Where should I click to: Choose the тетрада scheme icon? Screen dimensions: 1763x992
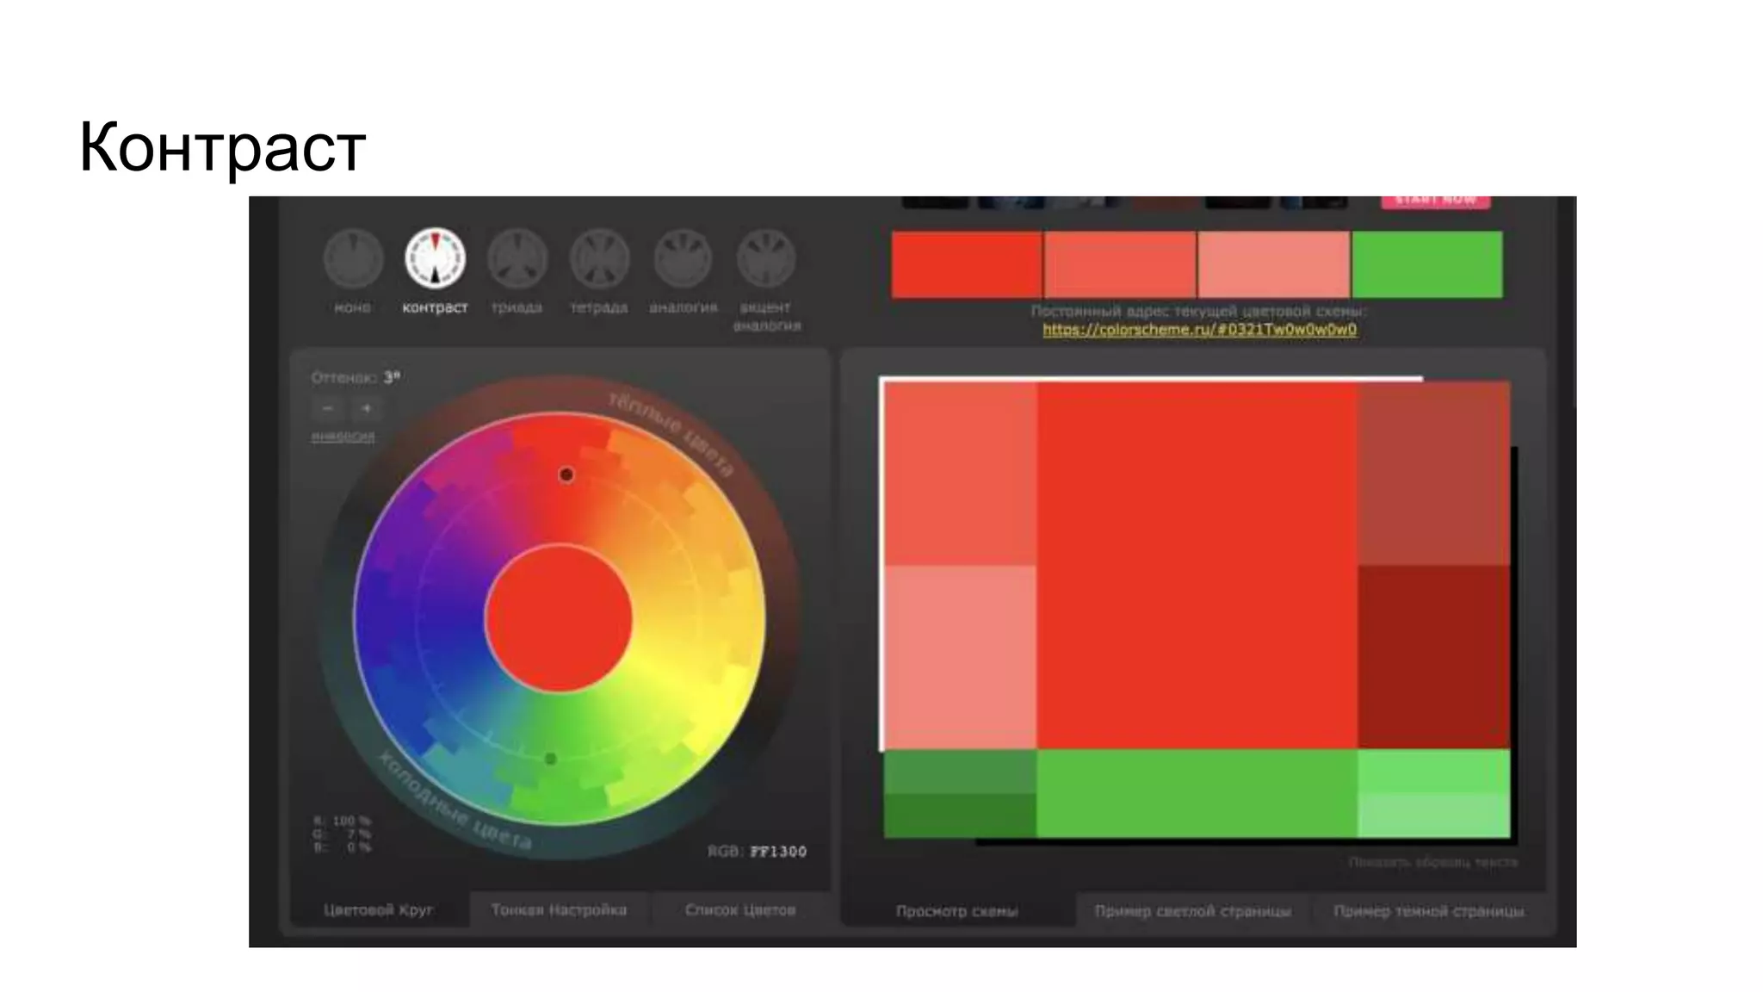[x=600, y=259]
